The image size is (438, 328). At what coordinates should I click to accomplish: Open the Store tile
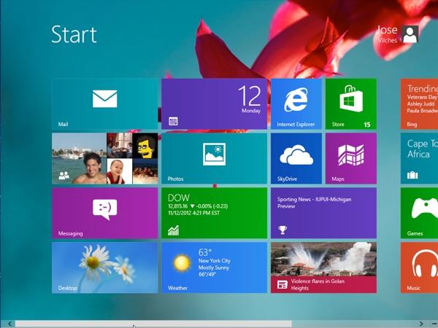pos(351,104)
